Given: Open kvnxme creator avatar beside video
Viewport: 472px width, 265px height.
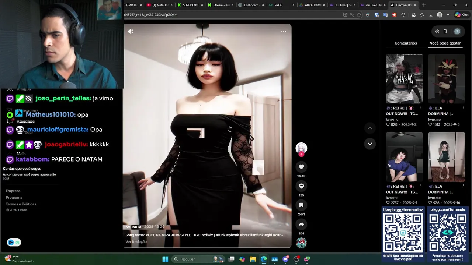Looking at the screenshot, I should (x=301, y=148).
